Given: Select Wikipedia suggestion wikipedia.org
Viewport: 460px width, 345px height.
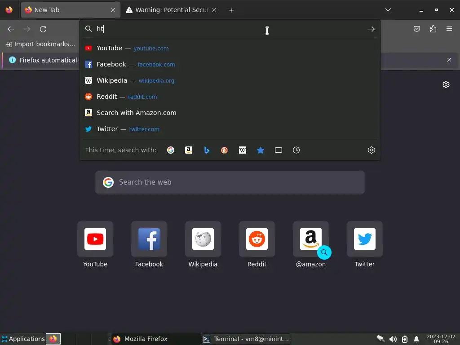Looking at the screenshot, I should [230, 80].
